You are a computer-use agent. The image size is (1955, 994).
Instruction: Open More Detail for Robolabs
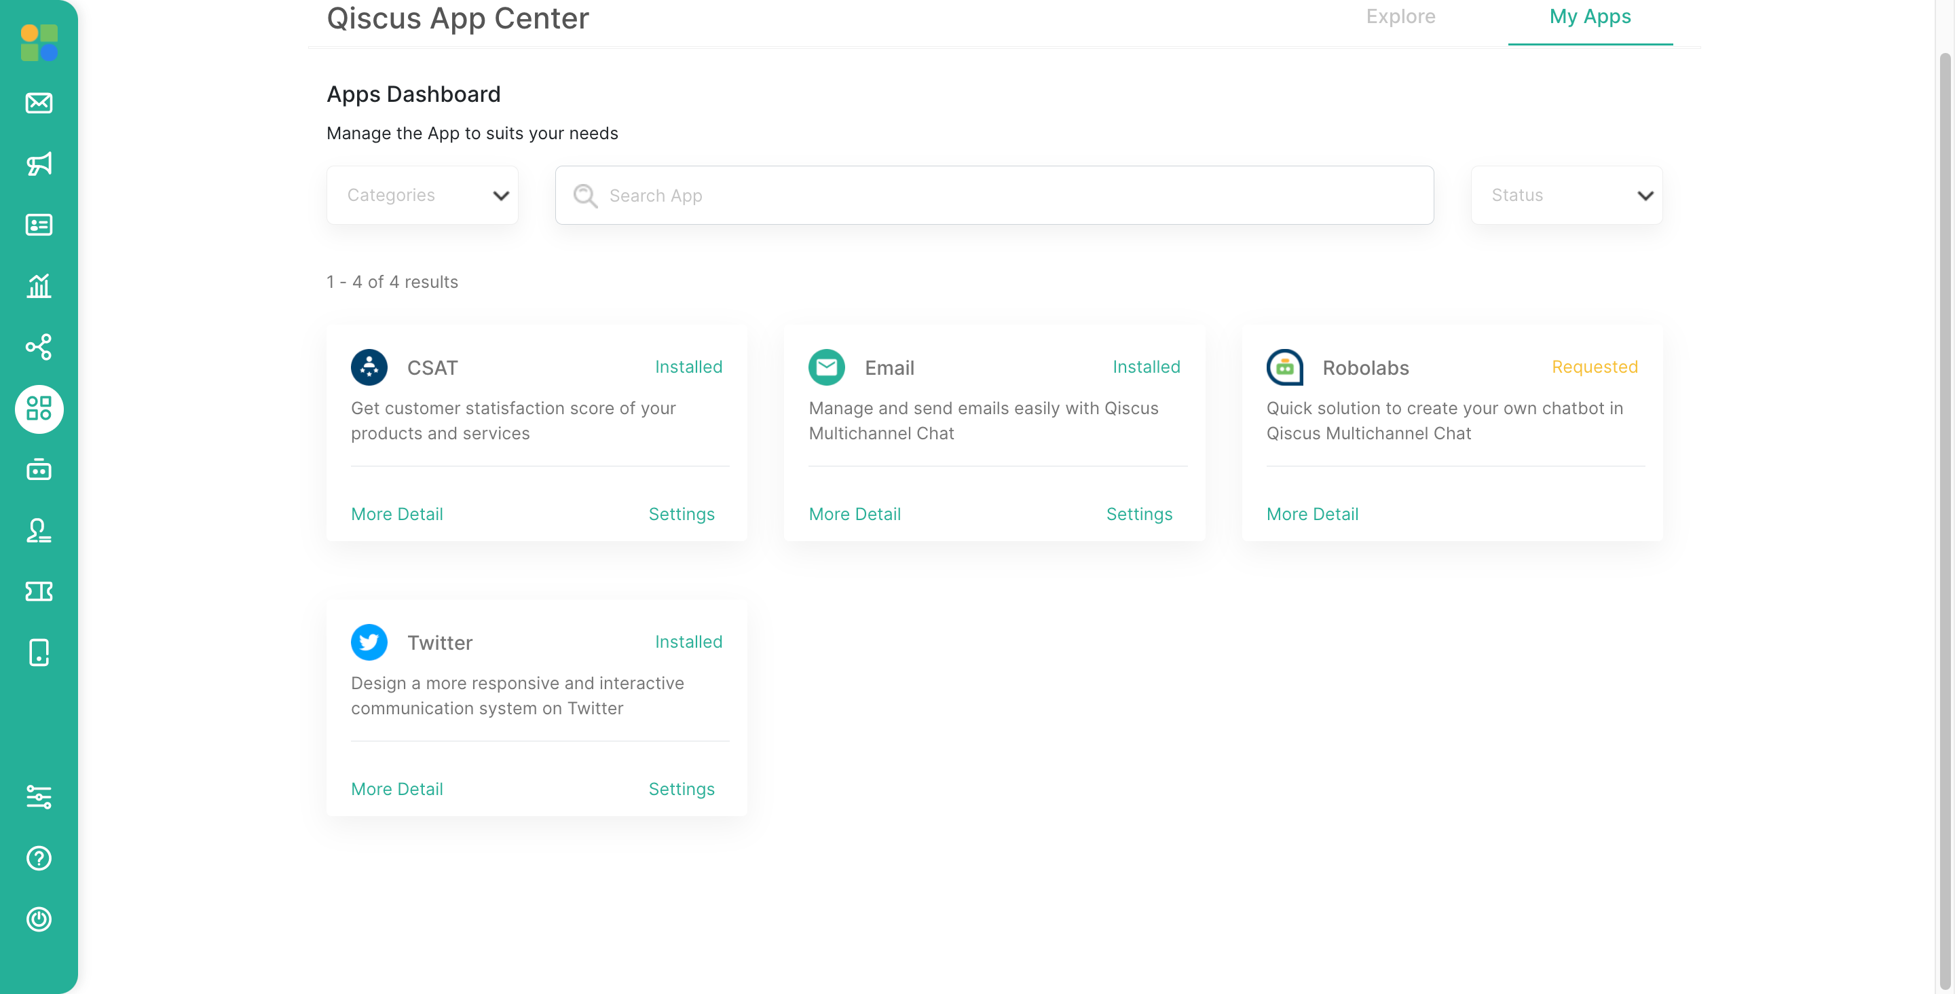pyautogui.click(x=1312, y=514)
